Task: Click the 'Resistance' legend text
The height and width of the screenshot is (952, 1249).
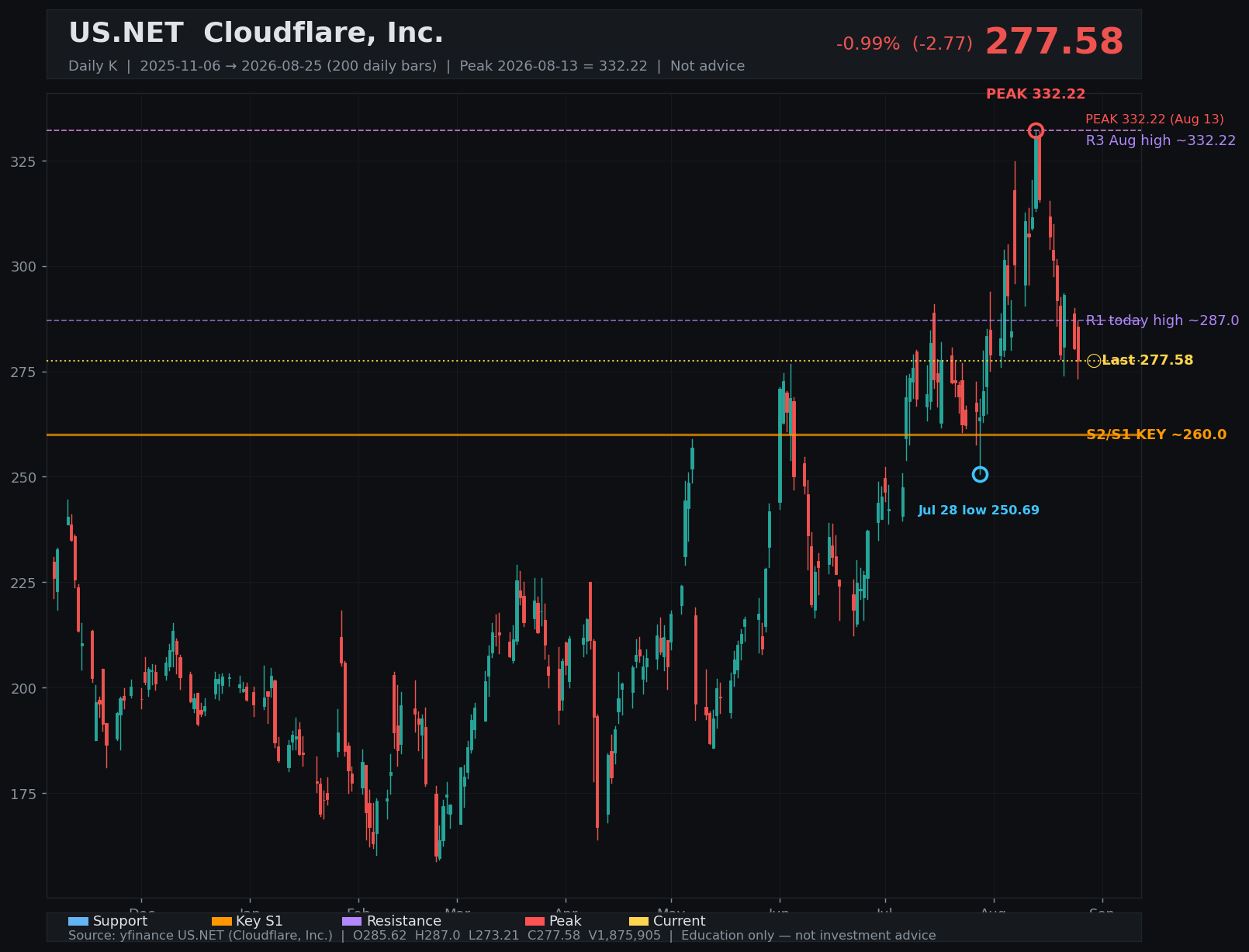Action: click(x=404, y=921)
